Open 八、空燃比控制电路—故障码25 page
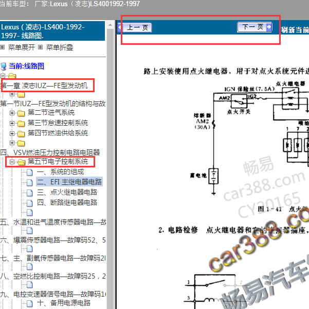 53,276
